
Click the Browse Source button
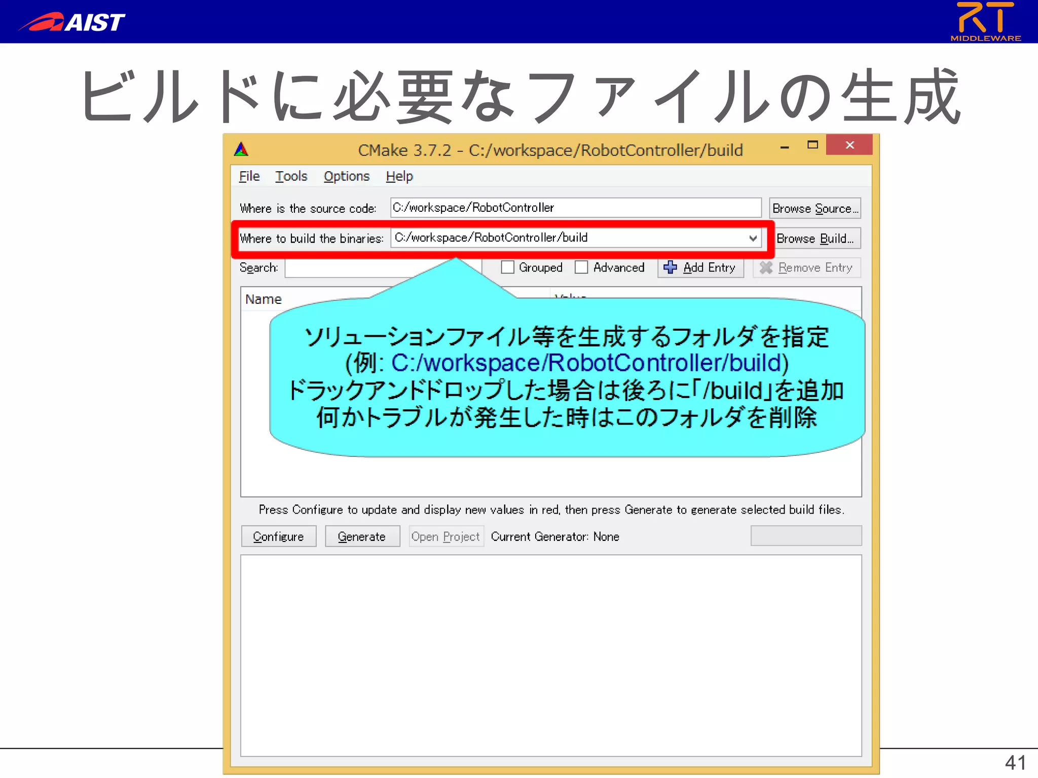coord(815,208)
